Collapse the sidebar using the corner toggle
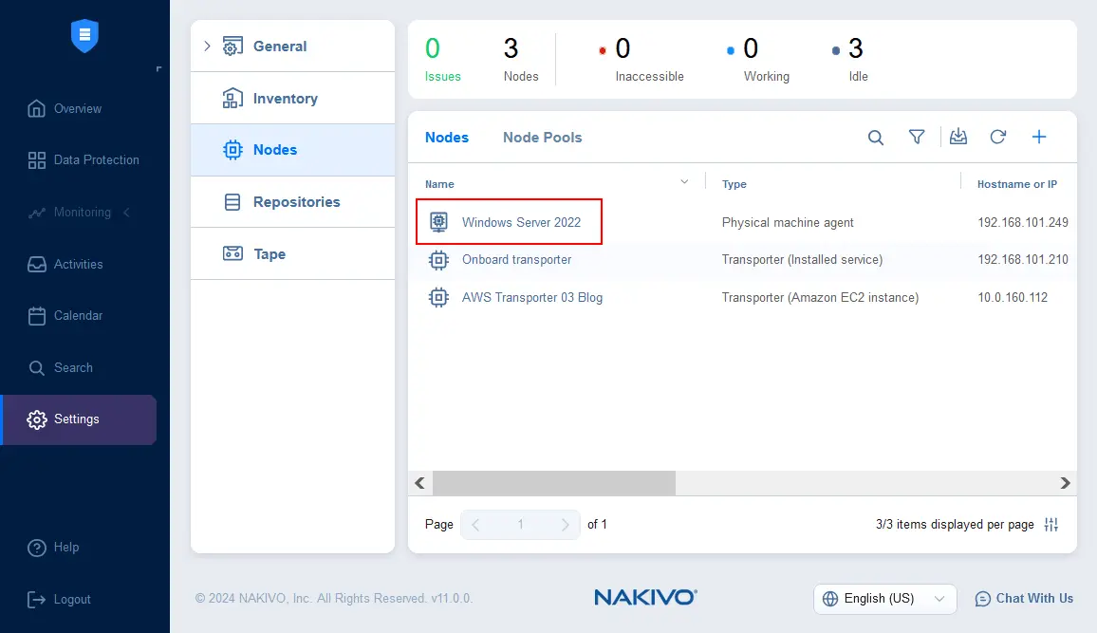Image resolution: width=1097 pixels, height=633 pixels. pos(158,68)
